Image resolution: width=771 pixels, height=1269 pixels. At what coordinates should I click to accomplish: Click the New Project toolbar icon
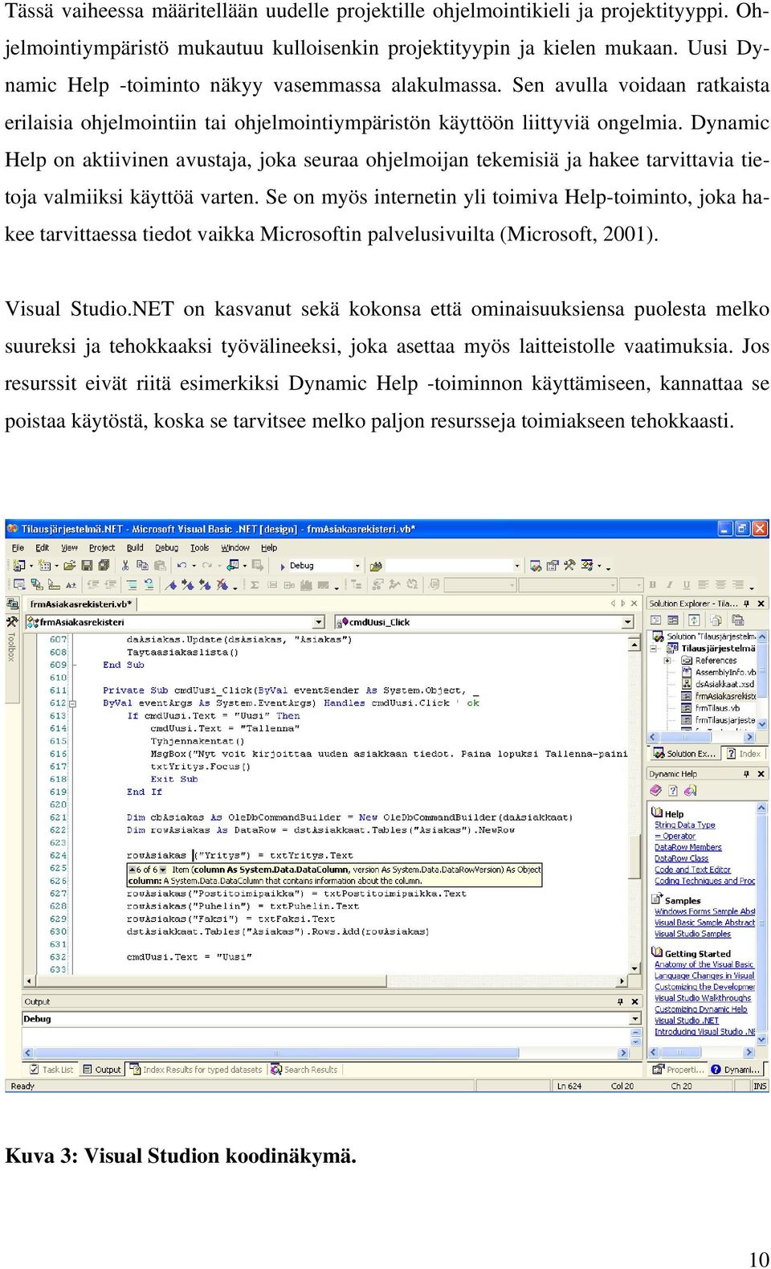click(x=19, y=566)
